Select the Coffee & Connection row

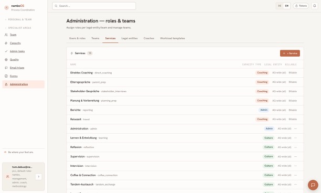coord(185,175)
